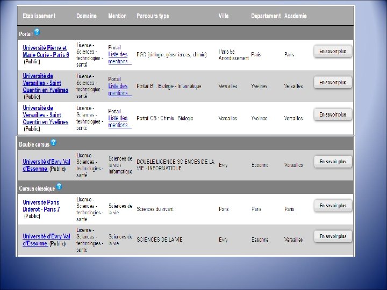Click the Académie column header

(x=296, y=16)
